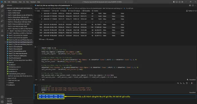Click the 'In kết quả' breadcrumb item
The height and width of the screenshot is (104, 197).
click(x=129, y=8)
